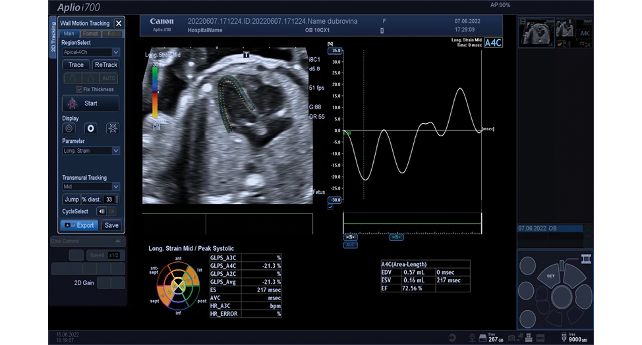Click the middle-left round trackball button
The height and width of the screenshot is (345, 642).
click(x=526, y=290)
